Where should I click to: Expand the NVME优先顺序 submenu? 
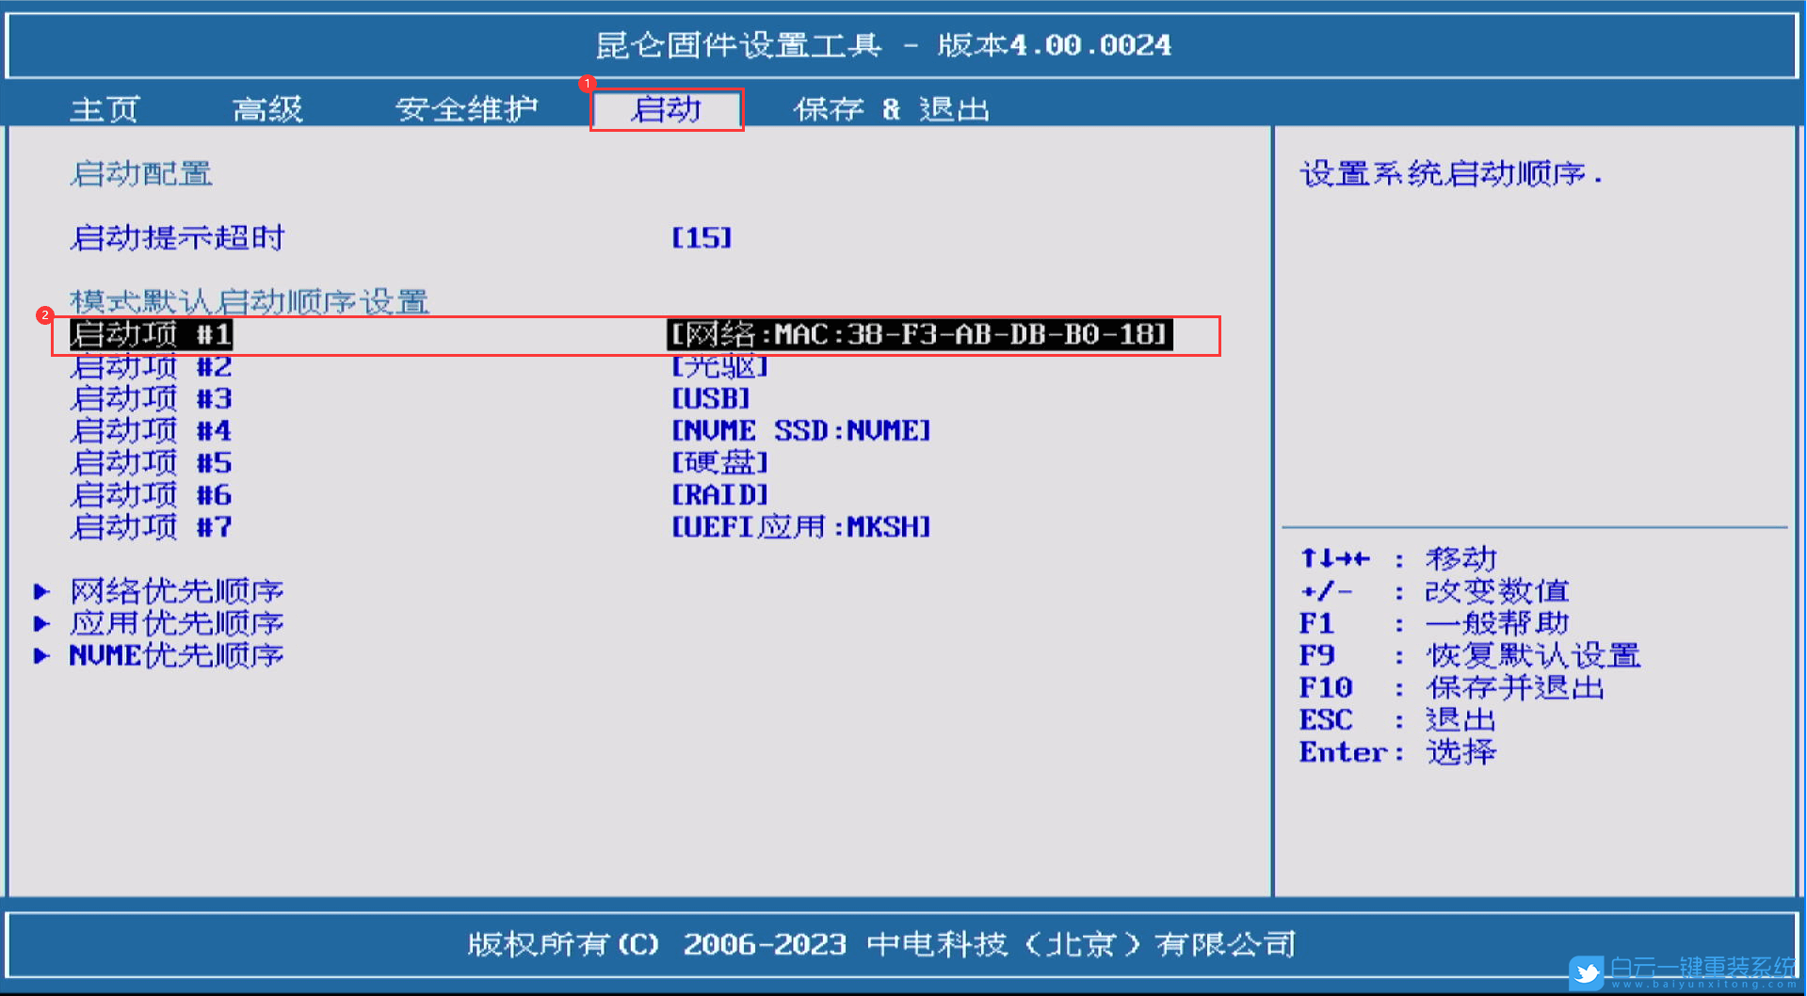coord(175,654)
